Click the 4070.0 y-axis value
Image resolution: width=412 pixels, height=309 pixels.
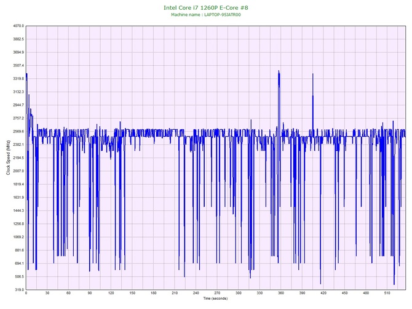[x=18, y=26]
